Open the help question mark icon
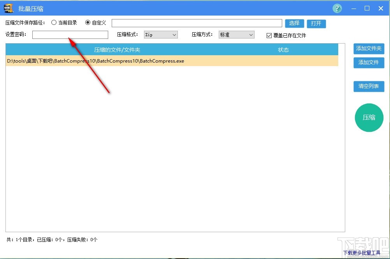The image size is (390, 259). pos(337,9)
